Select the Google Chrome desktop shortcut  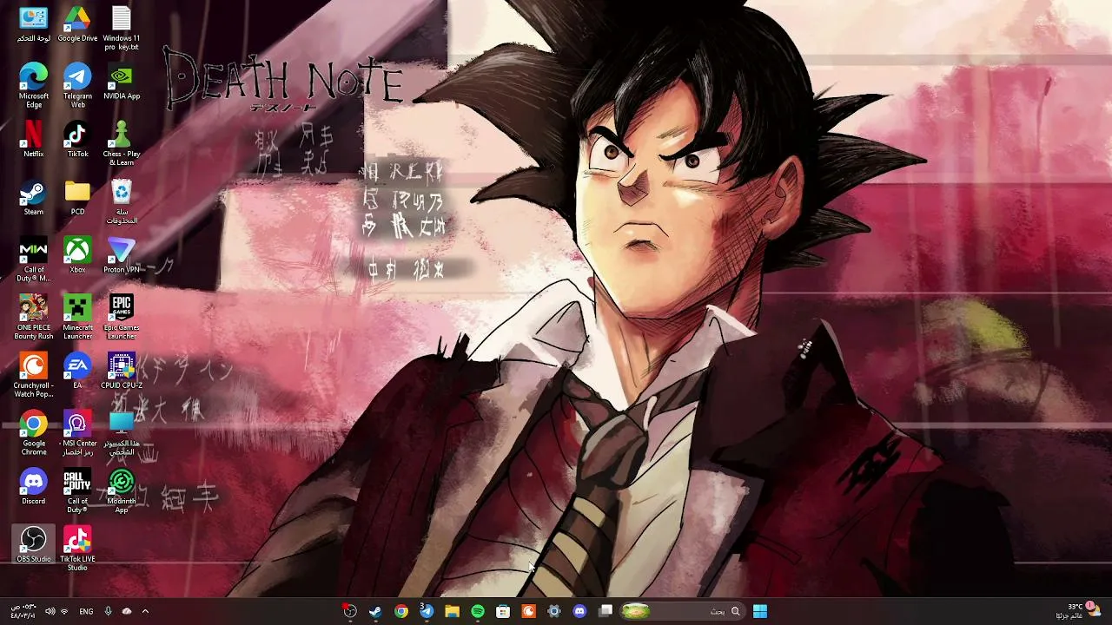click(x=33, y=433)
